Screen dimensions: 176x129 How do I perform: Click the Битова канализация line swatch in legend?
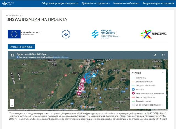[x=133, y=82]
